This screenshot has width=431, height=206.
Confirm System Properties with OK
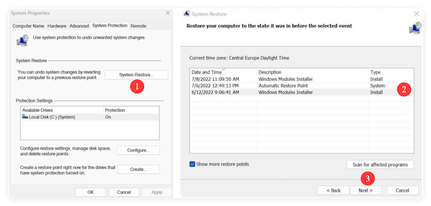(91, 193)
